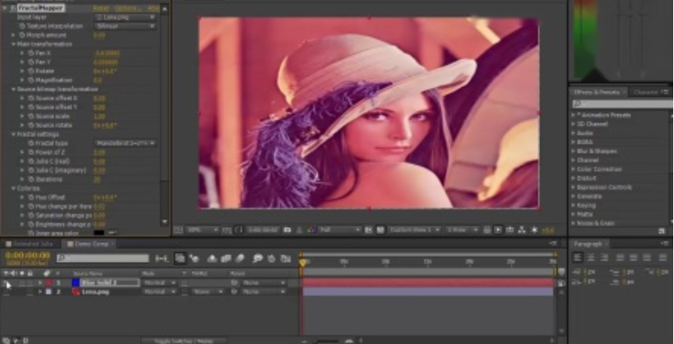Click the show channel RGB icon
This screenshot has height=344, width=674.
coord(311,230)
